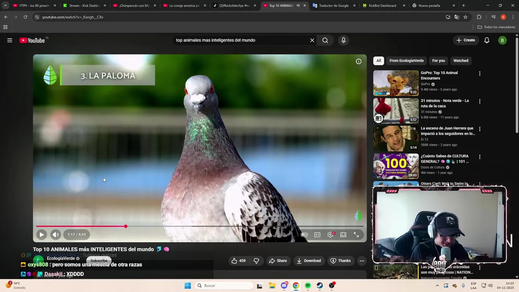Viewport: 519px width, 292px height.
Task: Open the video settings gear
Action: coord(331,234)
